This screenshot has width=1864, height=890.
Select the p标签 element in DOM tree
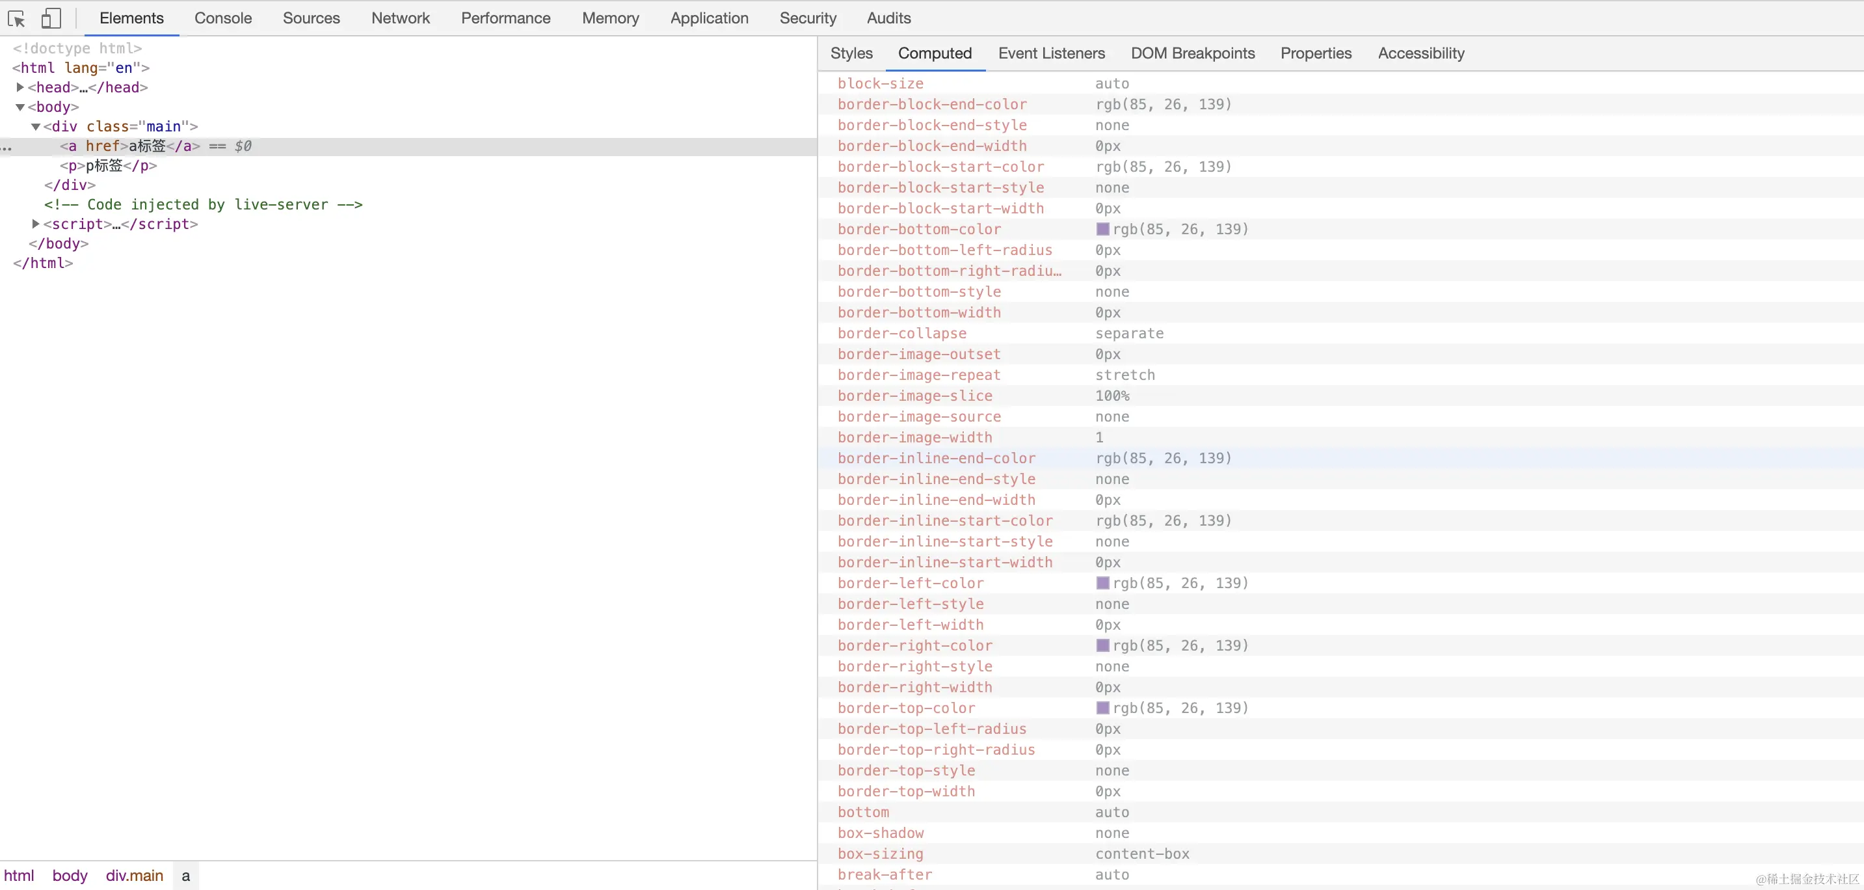109,166
